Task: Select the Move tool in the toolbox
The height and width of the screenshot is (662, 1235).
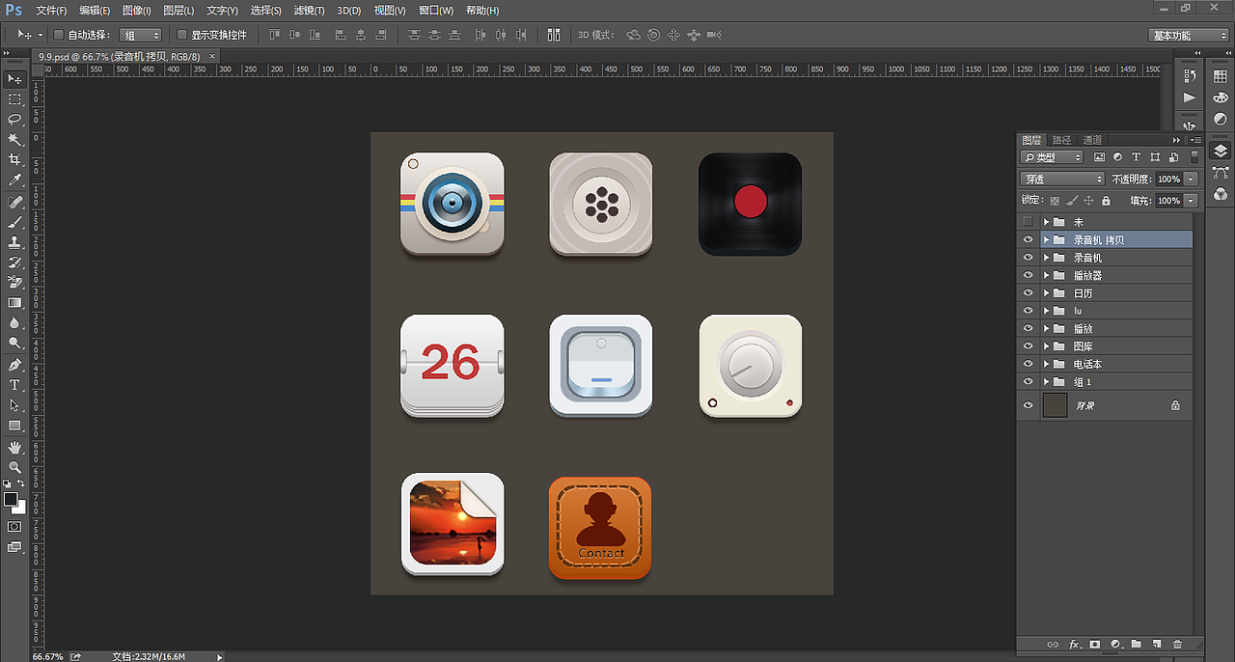Action: pos(14,79)
